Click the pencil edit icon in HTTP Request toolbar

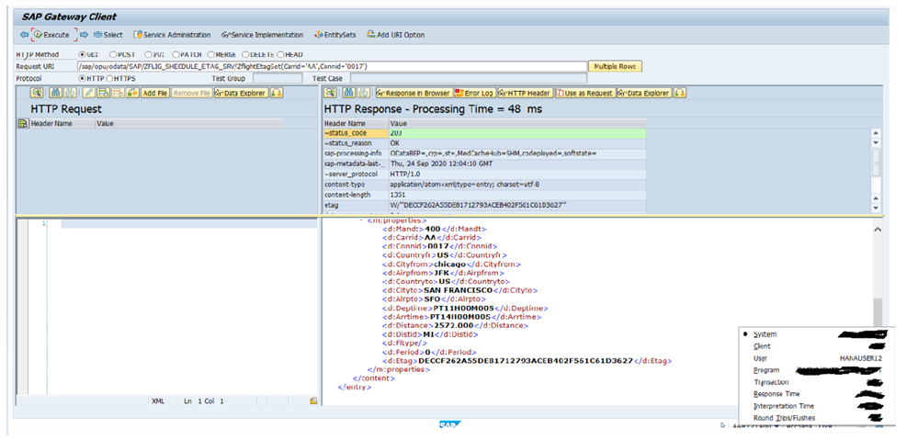[x=88, y=93]
